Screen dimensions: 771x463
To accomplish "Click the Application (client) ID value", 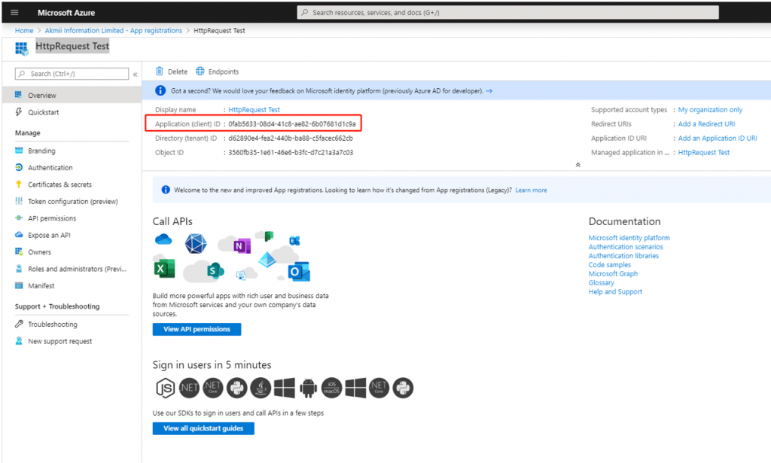I will click(292, 124).
